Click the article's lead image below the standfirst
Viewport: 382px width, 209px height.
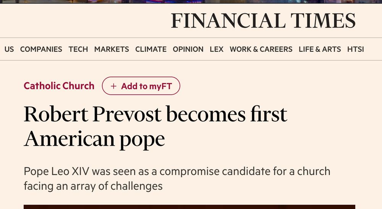pos(189,207)
